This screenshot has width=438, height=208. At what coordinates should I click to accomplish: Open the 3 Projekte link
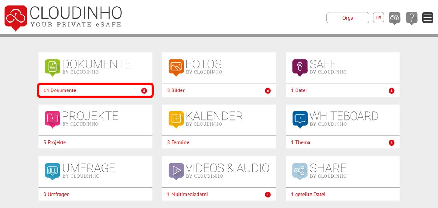(x=55, y=142)
